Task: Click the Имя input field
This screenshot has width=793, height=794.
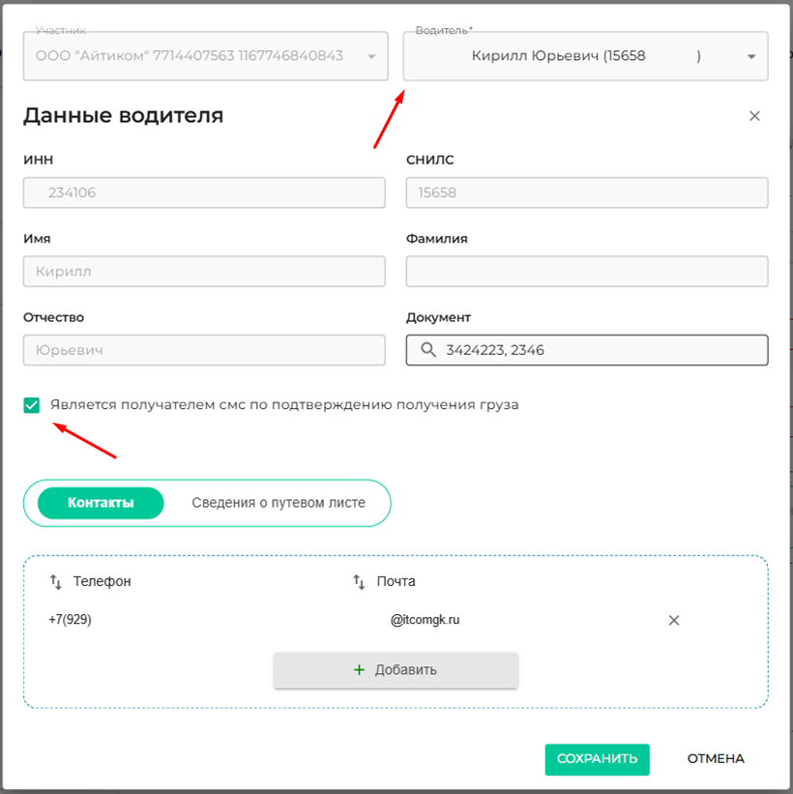Action: tap(204, 272)
